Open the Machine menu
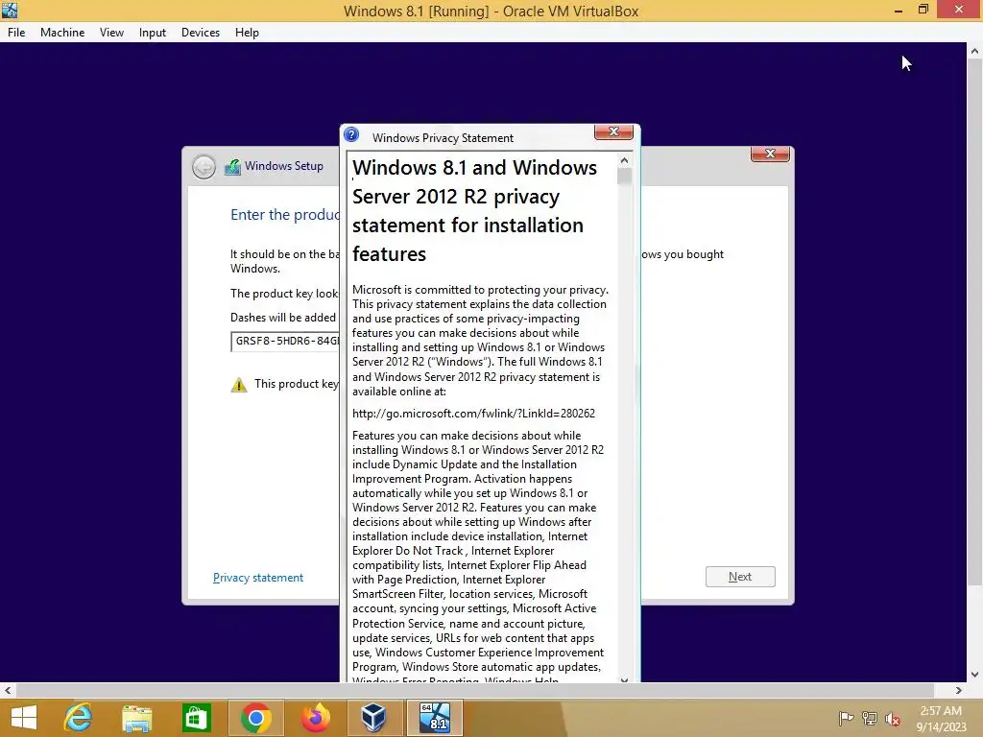The width and height of the screenshot is (983, 737). (x=62, y=33)
